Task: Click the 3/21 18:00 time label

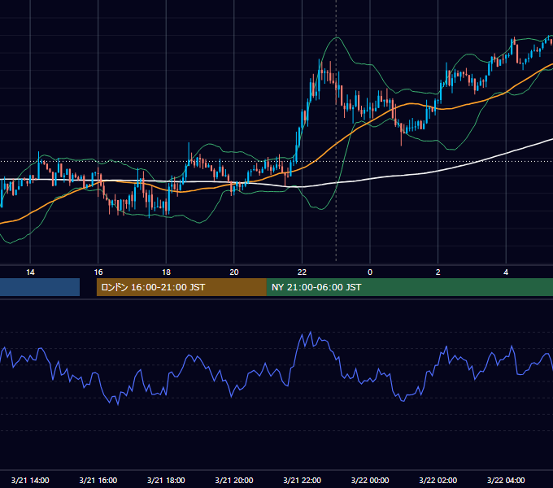Action: pos(166,480)
